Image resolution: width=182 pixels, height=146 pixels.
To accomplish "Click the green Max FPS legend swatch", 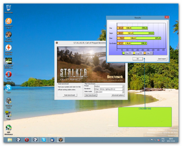I will tap(123, 53).
